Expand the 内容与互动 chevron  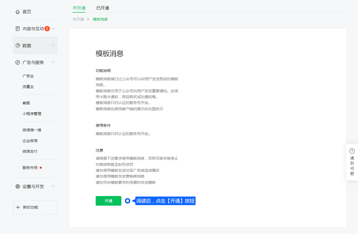coord(53,29)
